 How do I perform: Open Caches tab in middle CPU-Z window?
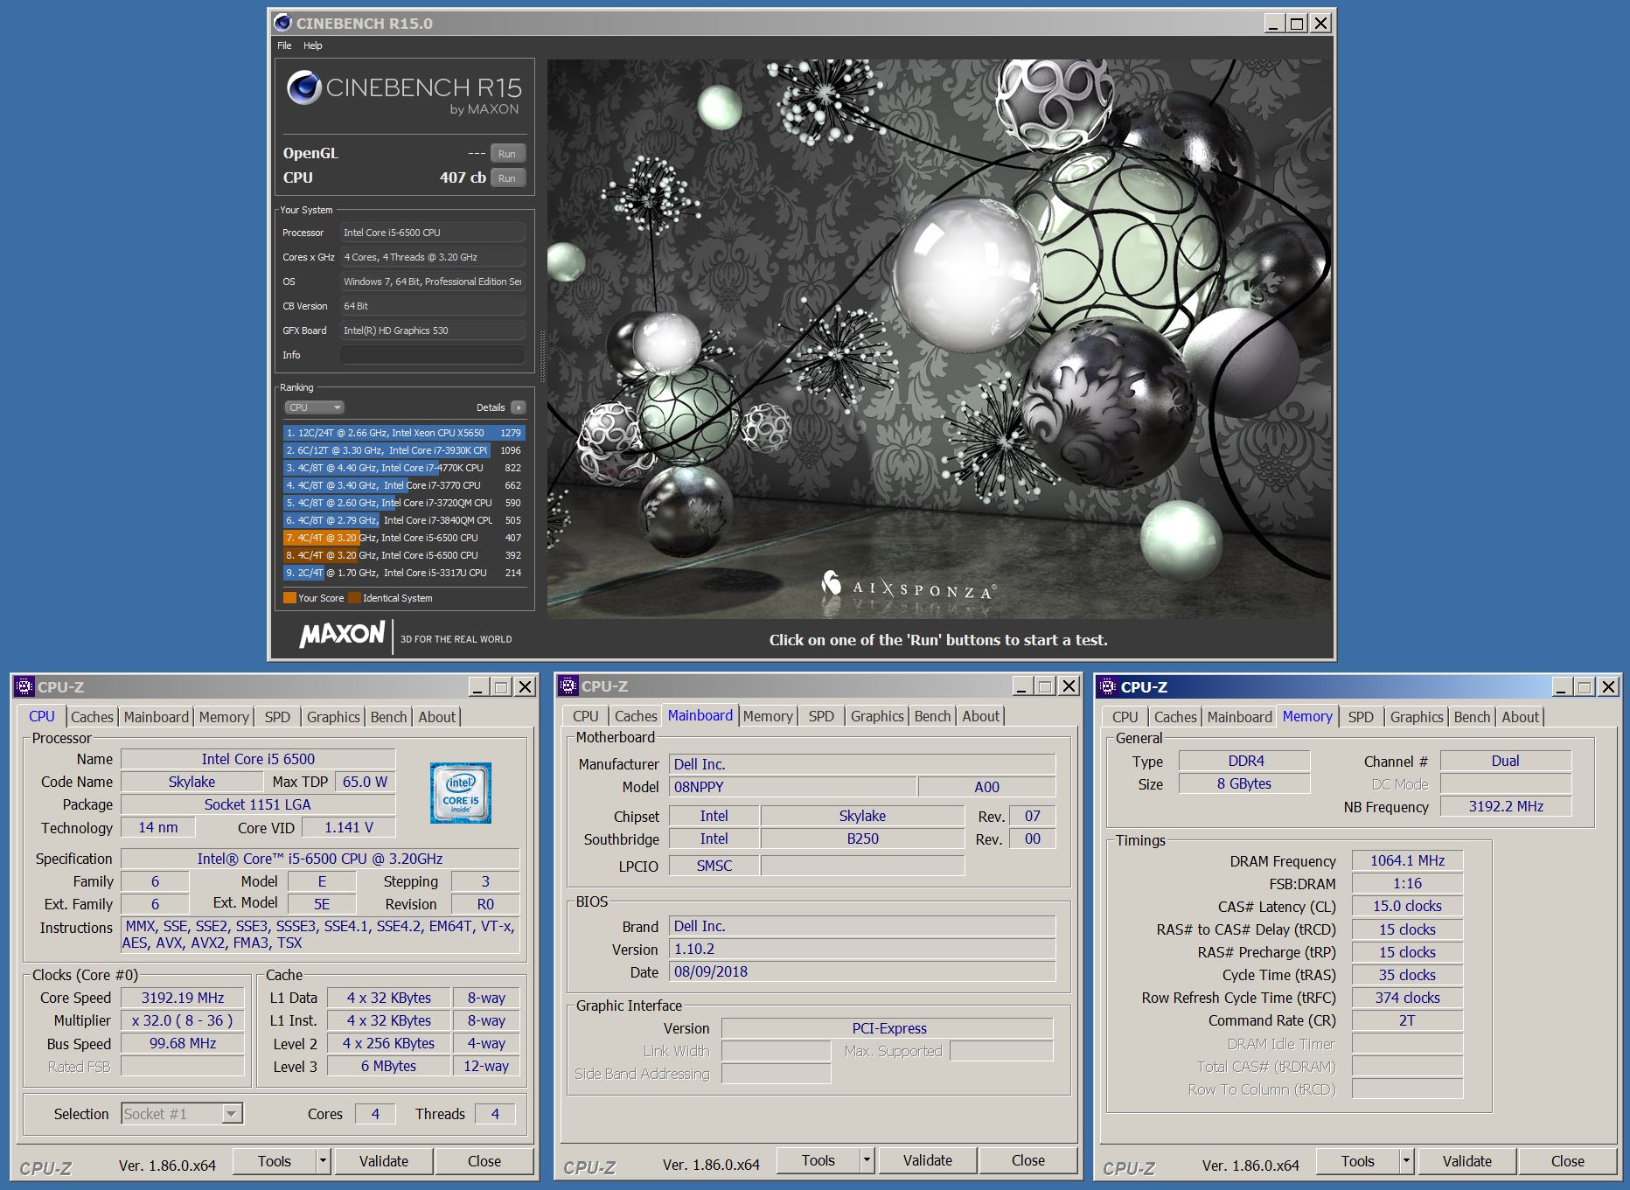pyautogui.click(x=636, y=716)
